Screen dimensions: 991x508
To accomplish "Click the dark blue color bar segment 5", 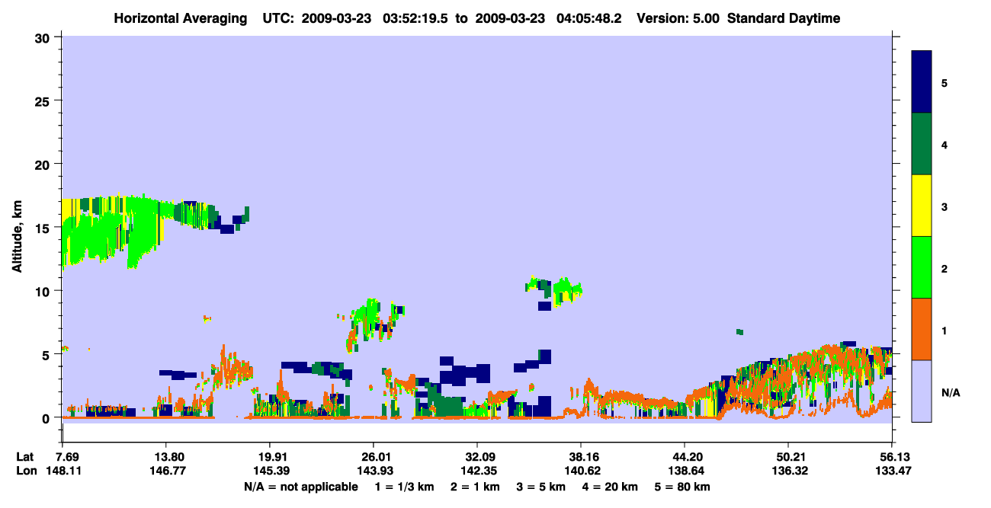I will (922, 82).
